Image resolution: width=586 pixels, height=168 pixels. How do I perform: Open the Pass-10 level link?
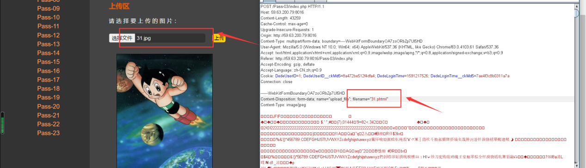coord(49,18)
